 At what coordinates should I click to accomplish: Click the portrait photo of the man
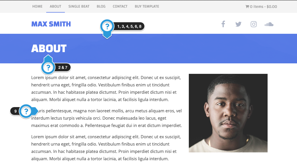pos(228,113)
